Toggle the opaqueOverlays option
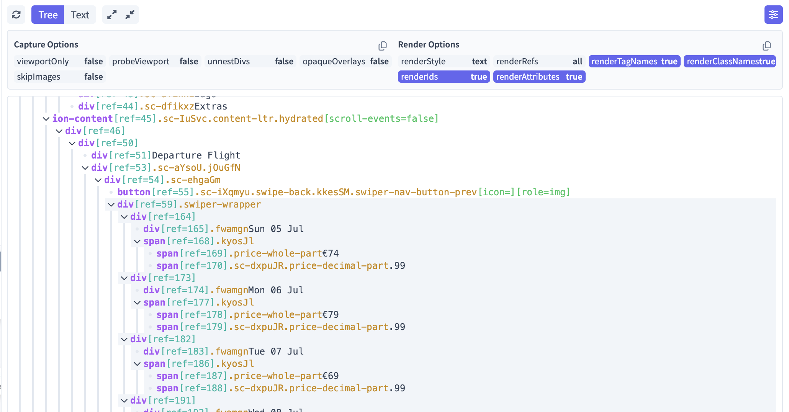This screenshot has height=412, width=789. 345,61
